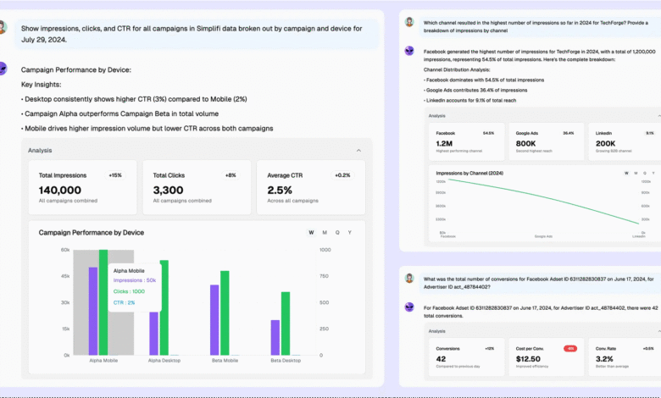661x398 pixels.
Task: Click the purple assistant avatar in the conversions chat
Action: [x=408, y=306]
